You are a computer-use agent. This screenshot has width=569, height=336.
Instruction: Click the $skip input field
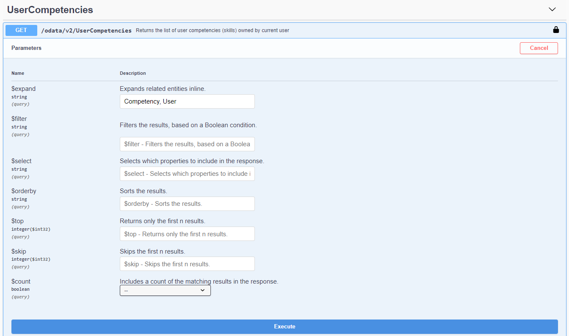tap(187, 264)
